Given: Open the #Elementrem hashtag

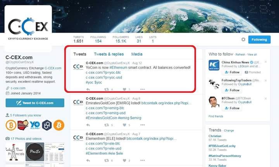Looking at the screenshot, I should point(96,153).
